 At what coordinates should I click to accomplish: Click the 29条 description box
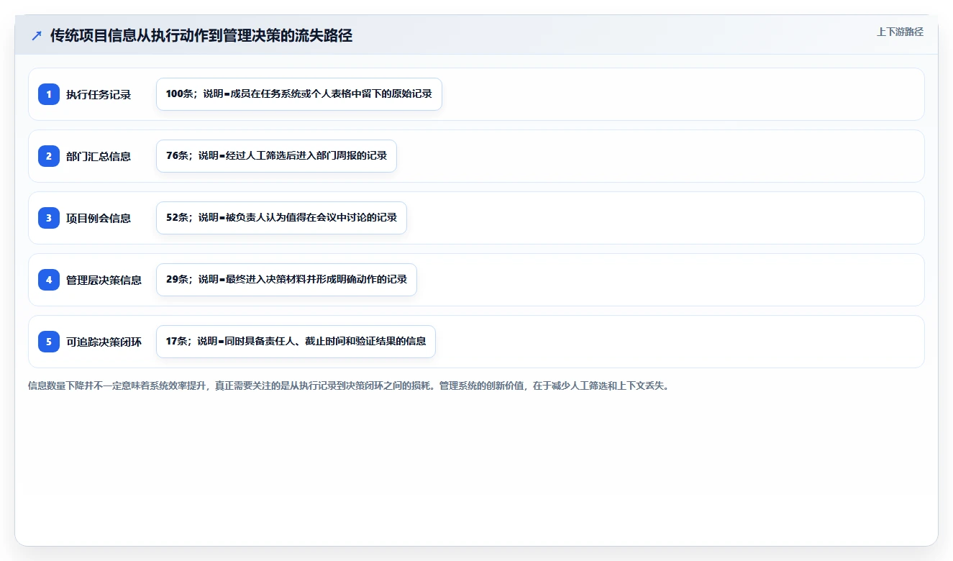[x=286, y=280]
